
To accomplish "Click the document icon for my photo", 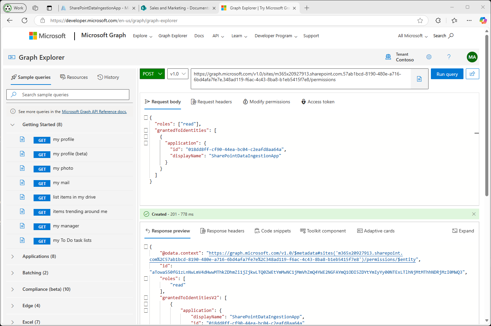I will pos(22,168).
